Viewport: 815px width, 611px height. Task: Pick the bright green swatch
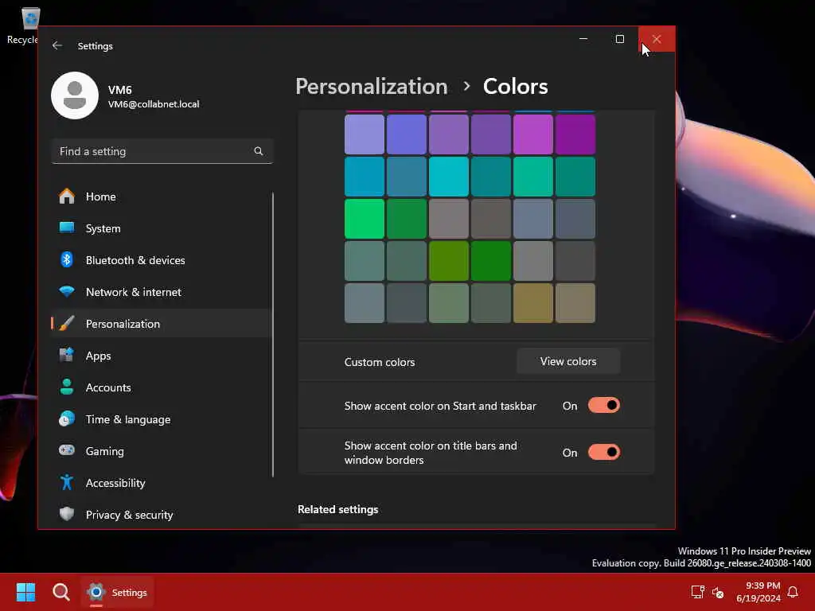tap(365, 219)
